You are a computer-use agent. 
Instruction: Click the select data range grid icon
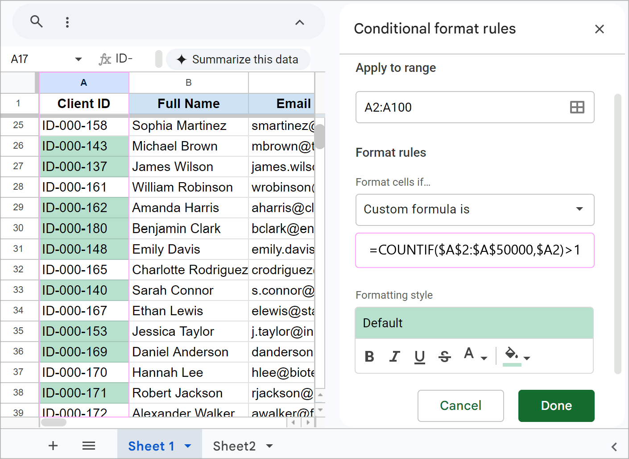(577, 107)
